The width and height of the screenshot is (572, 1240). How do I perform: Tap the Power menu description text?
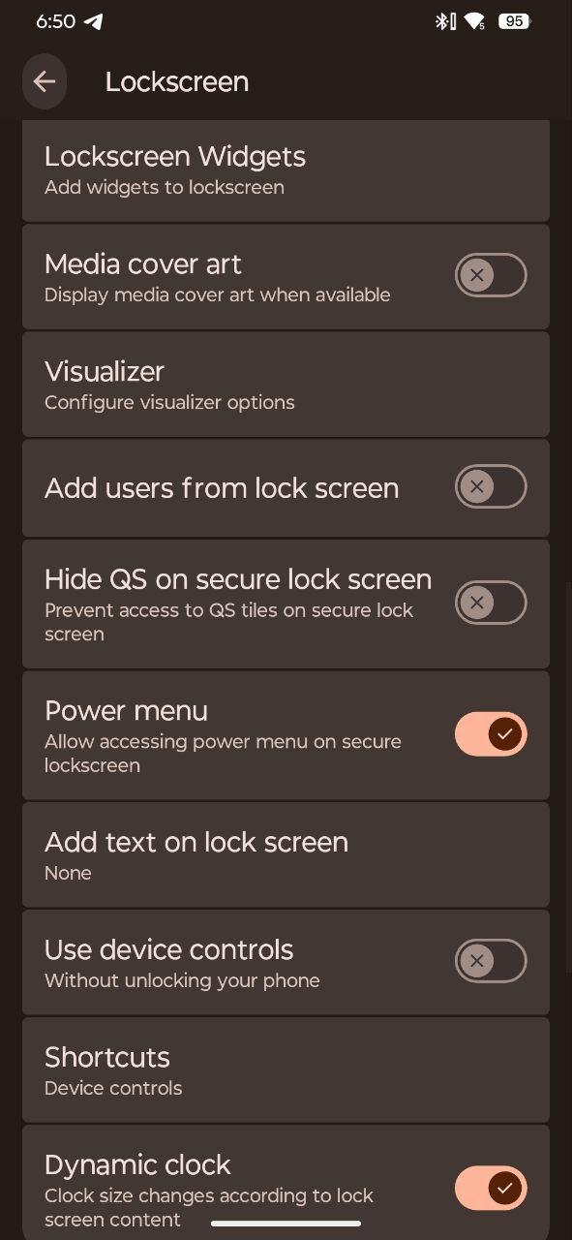(223, 754)
